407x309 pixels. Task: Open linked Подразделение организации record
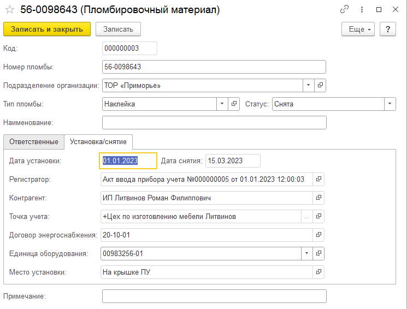pyautogui.click(x=320, y=86)
